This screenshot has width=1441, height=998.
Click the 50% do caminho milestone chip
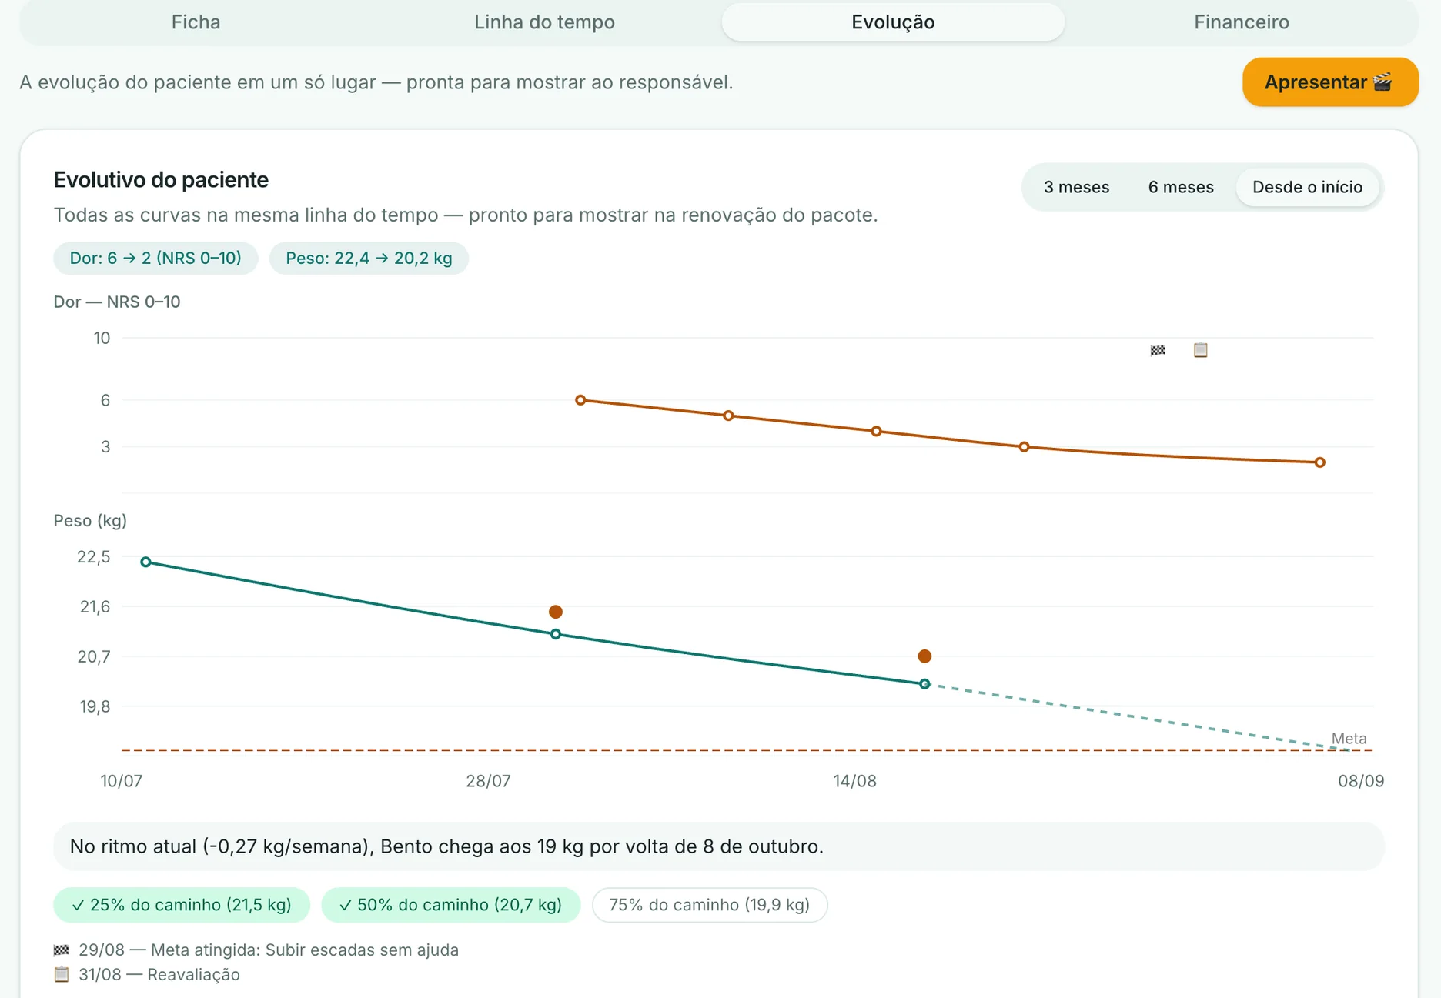[450, 905]
